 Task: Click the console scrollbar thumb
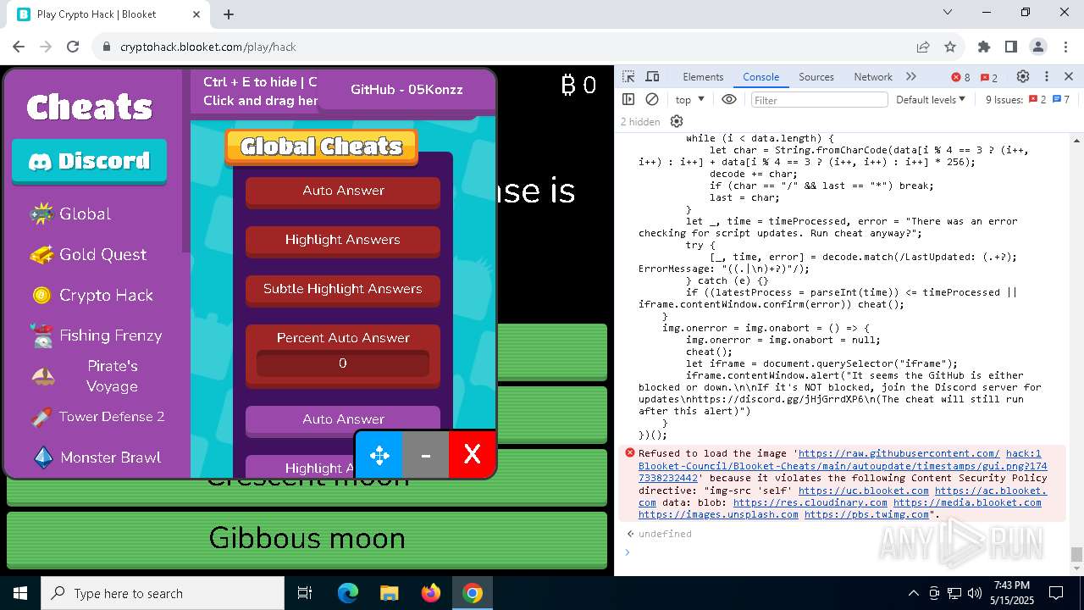[1076, 555]
